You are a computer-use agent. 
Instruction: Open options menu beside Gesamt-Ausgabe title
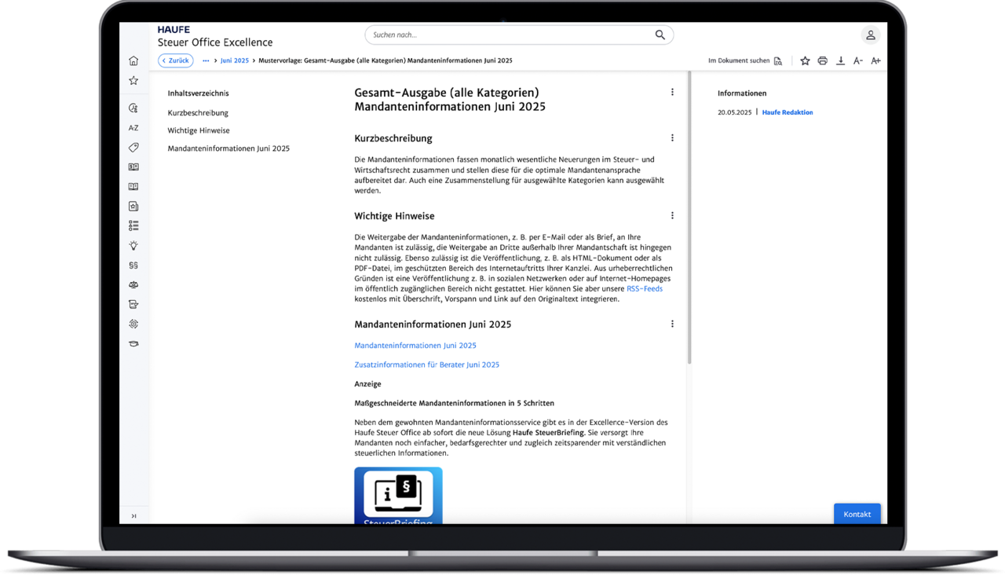672,92
